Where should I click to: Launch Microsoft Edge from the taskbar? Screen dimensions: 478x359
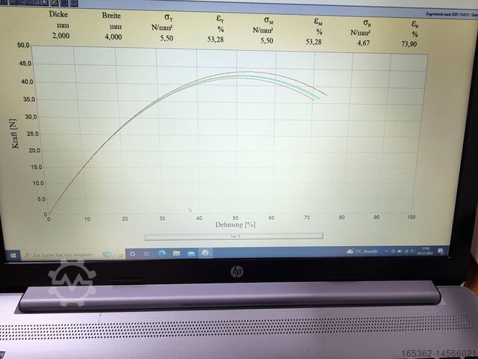pyautogui.click(x=161, y=254)
